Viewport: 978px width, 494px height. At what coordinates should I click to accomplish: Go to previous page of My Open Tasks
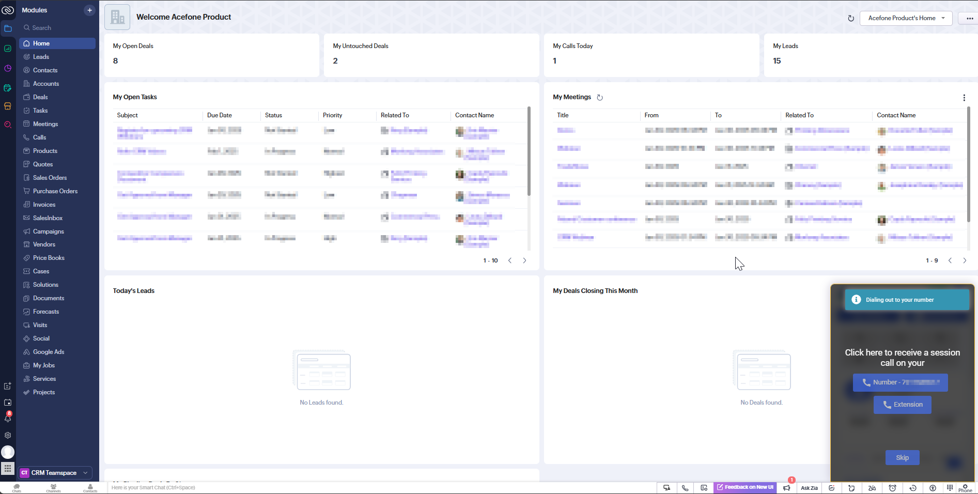pyautogui.click(x=510, y=260)
